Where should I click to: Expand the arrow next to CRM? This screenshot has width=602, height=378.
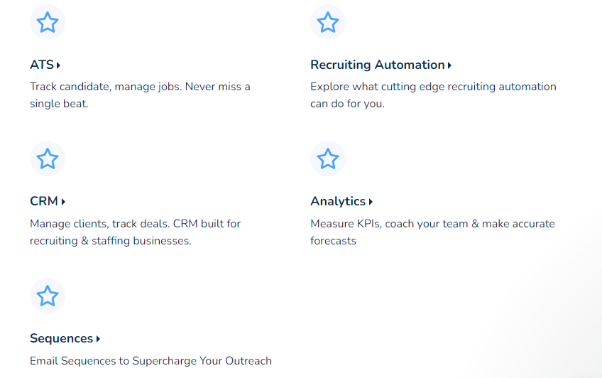tap(63, 202)
